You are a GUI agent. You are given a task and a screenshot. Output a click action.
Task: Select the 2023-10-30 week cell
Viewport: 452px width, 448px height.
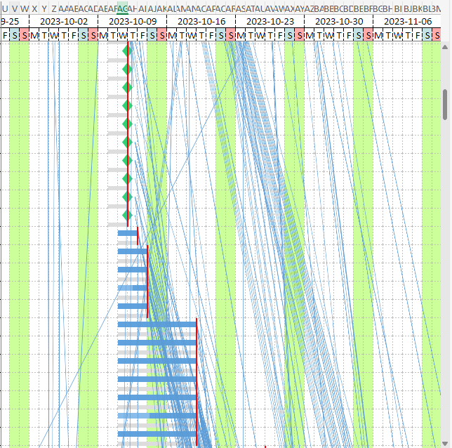click(x=339, y=21)
